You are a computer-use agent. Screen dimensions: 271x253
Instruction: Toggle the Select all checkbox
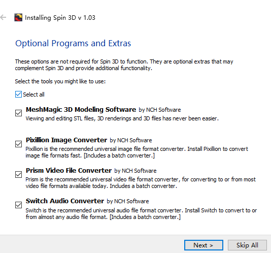click(x=18, y=94)
